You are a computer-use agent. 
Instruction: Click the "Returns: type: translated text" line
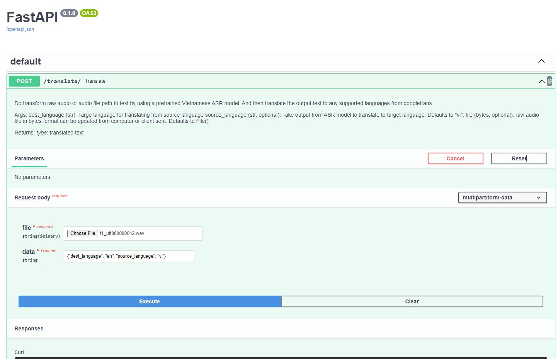(49, 133)
